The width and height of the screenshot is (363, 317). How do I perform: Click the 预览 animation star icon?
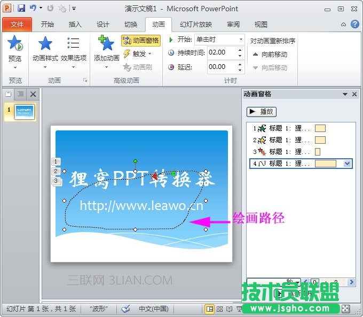point(15,43)
